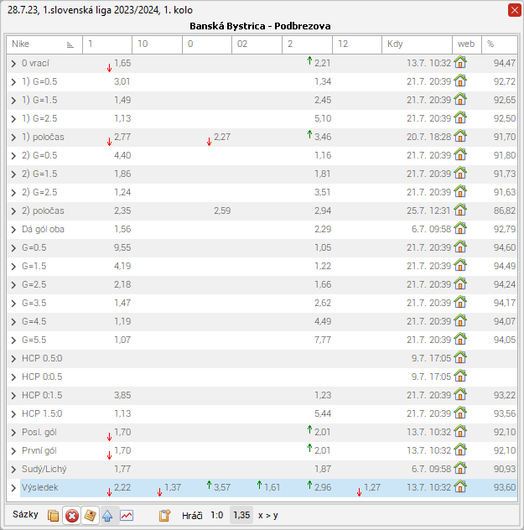Open web house icon for HCP 0:1.5 row
The width and height of the screenshot is (524, 530).
[x=460, y=395]
